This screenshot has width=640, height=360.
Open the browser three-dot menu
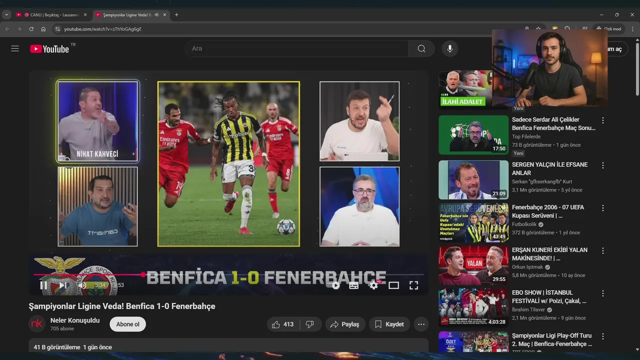[631, 29]
